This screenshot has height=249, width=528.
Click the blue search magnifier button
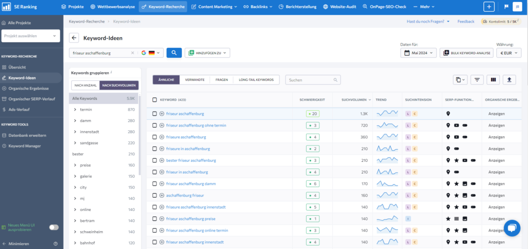coord(174,53)
